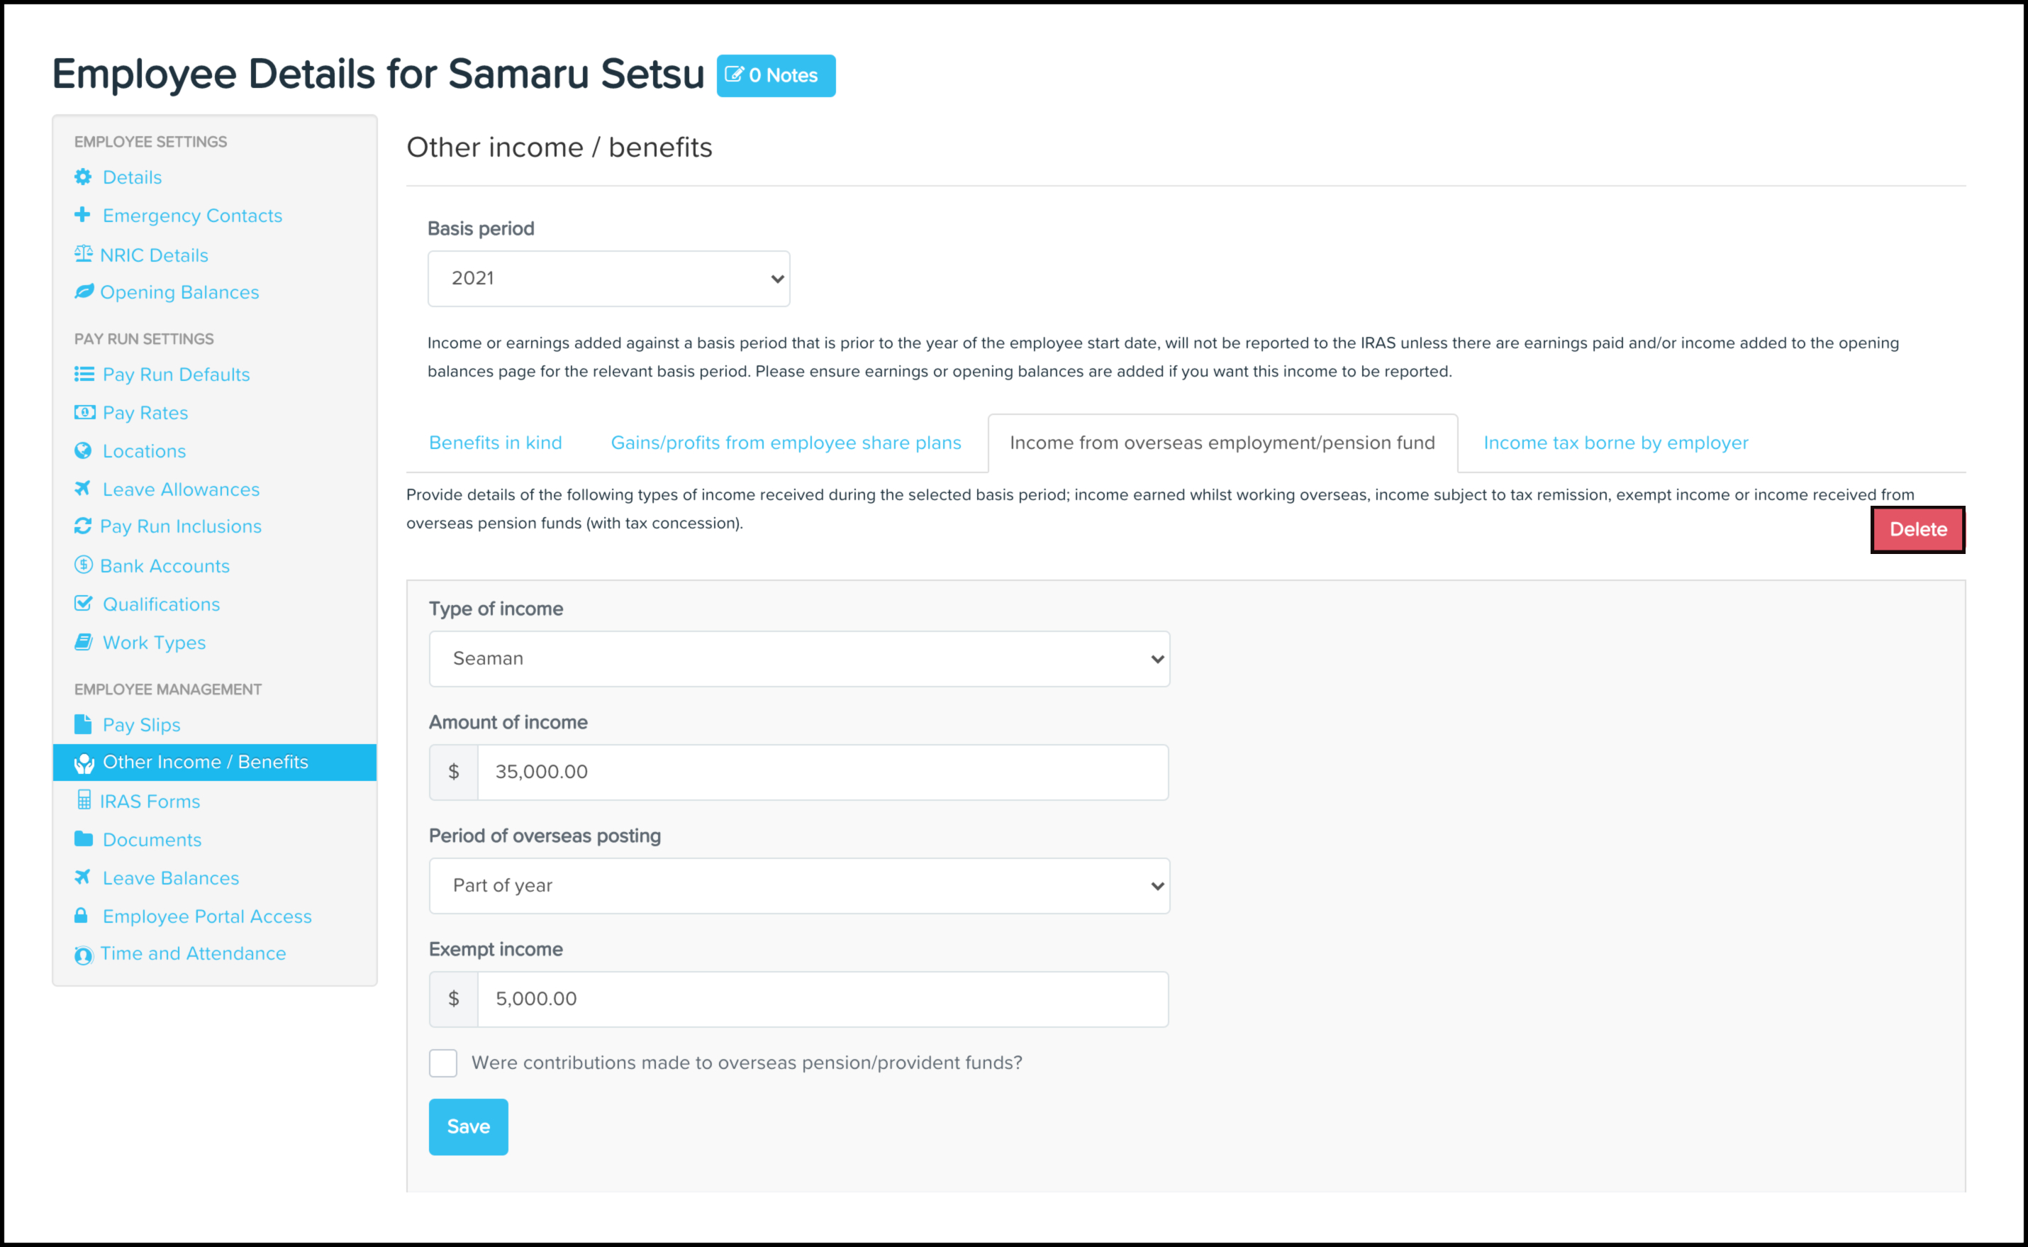Open the 0 Notes badge
This screenshot has height=1247, width=2028.
(x=776, y=76)
